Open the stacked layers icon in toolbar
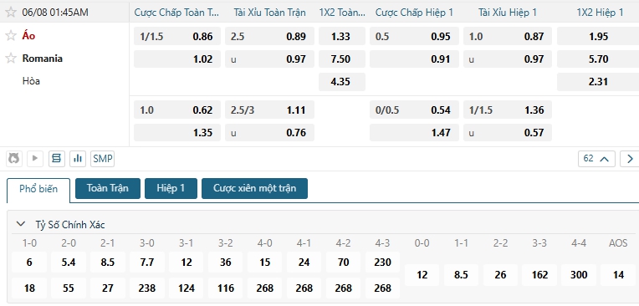 57,159
